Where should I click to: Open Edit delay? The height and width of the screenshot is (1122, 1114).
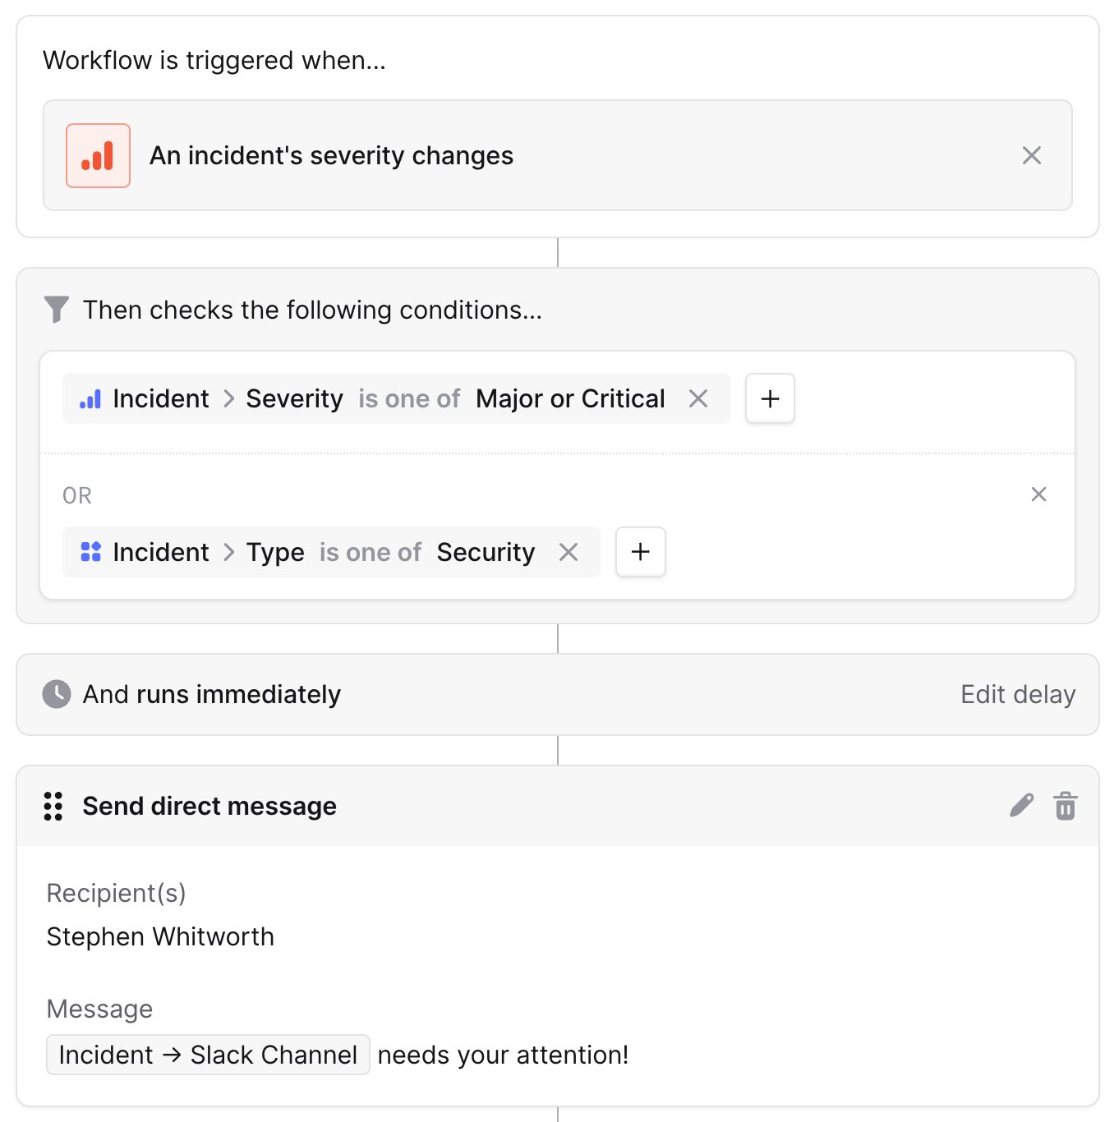[x=1018, y=695]
